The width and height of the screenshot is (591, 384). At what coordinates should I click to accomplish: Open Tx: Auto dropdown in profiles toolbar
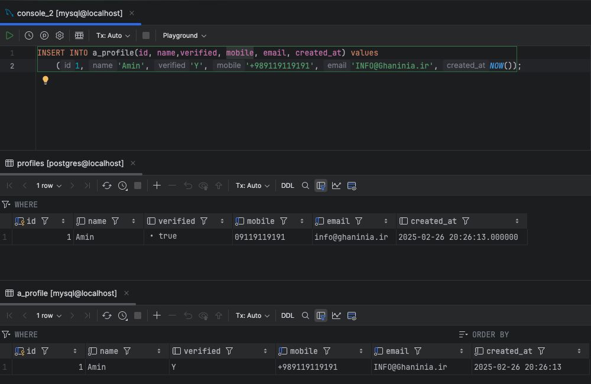coord(252,186)
